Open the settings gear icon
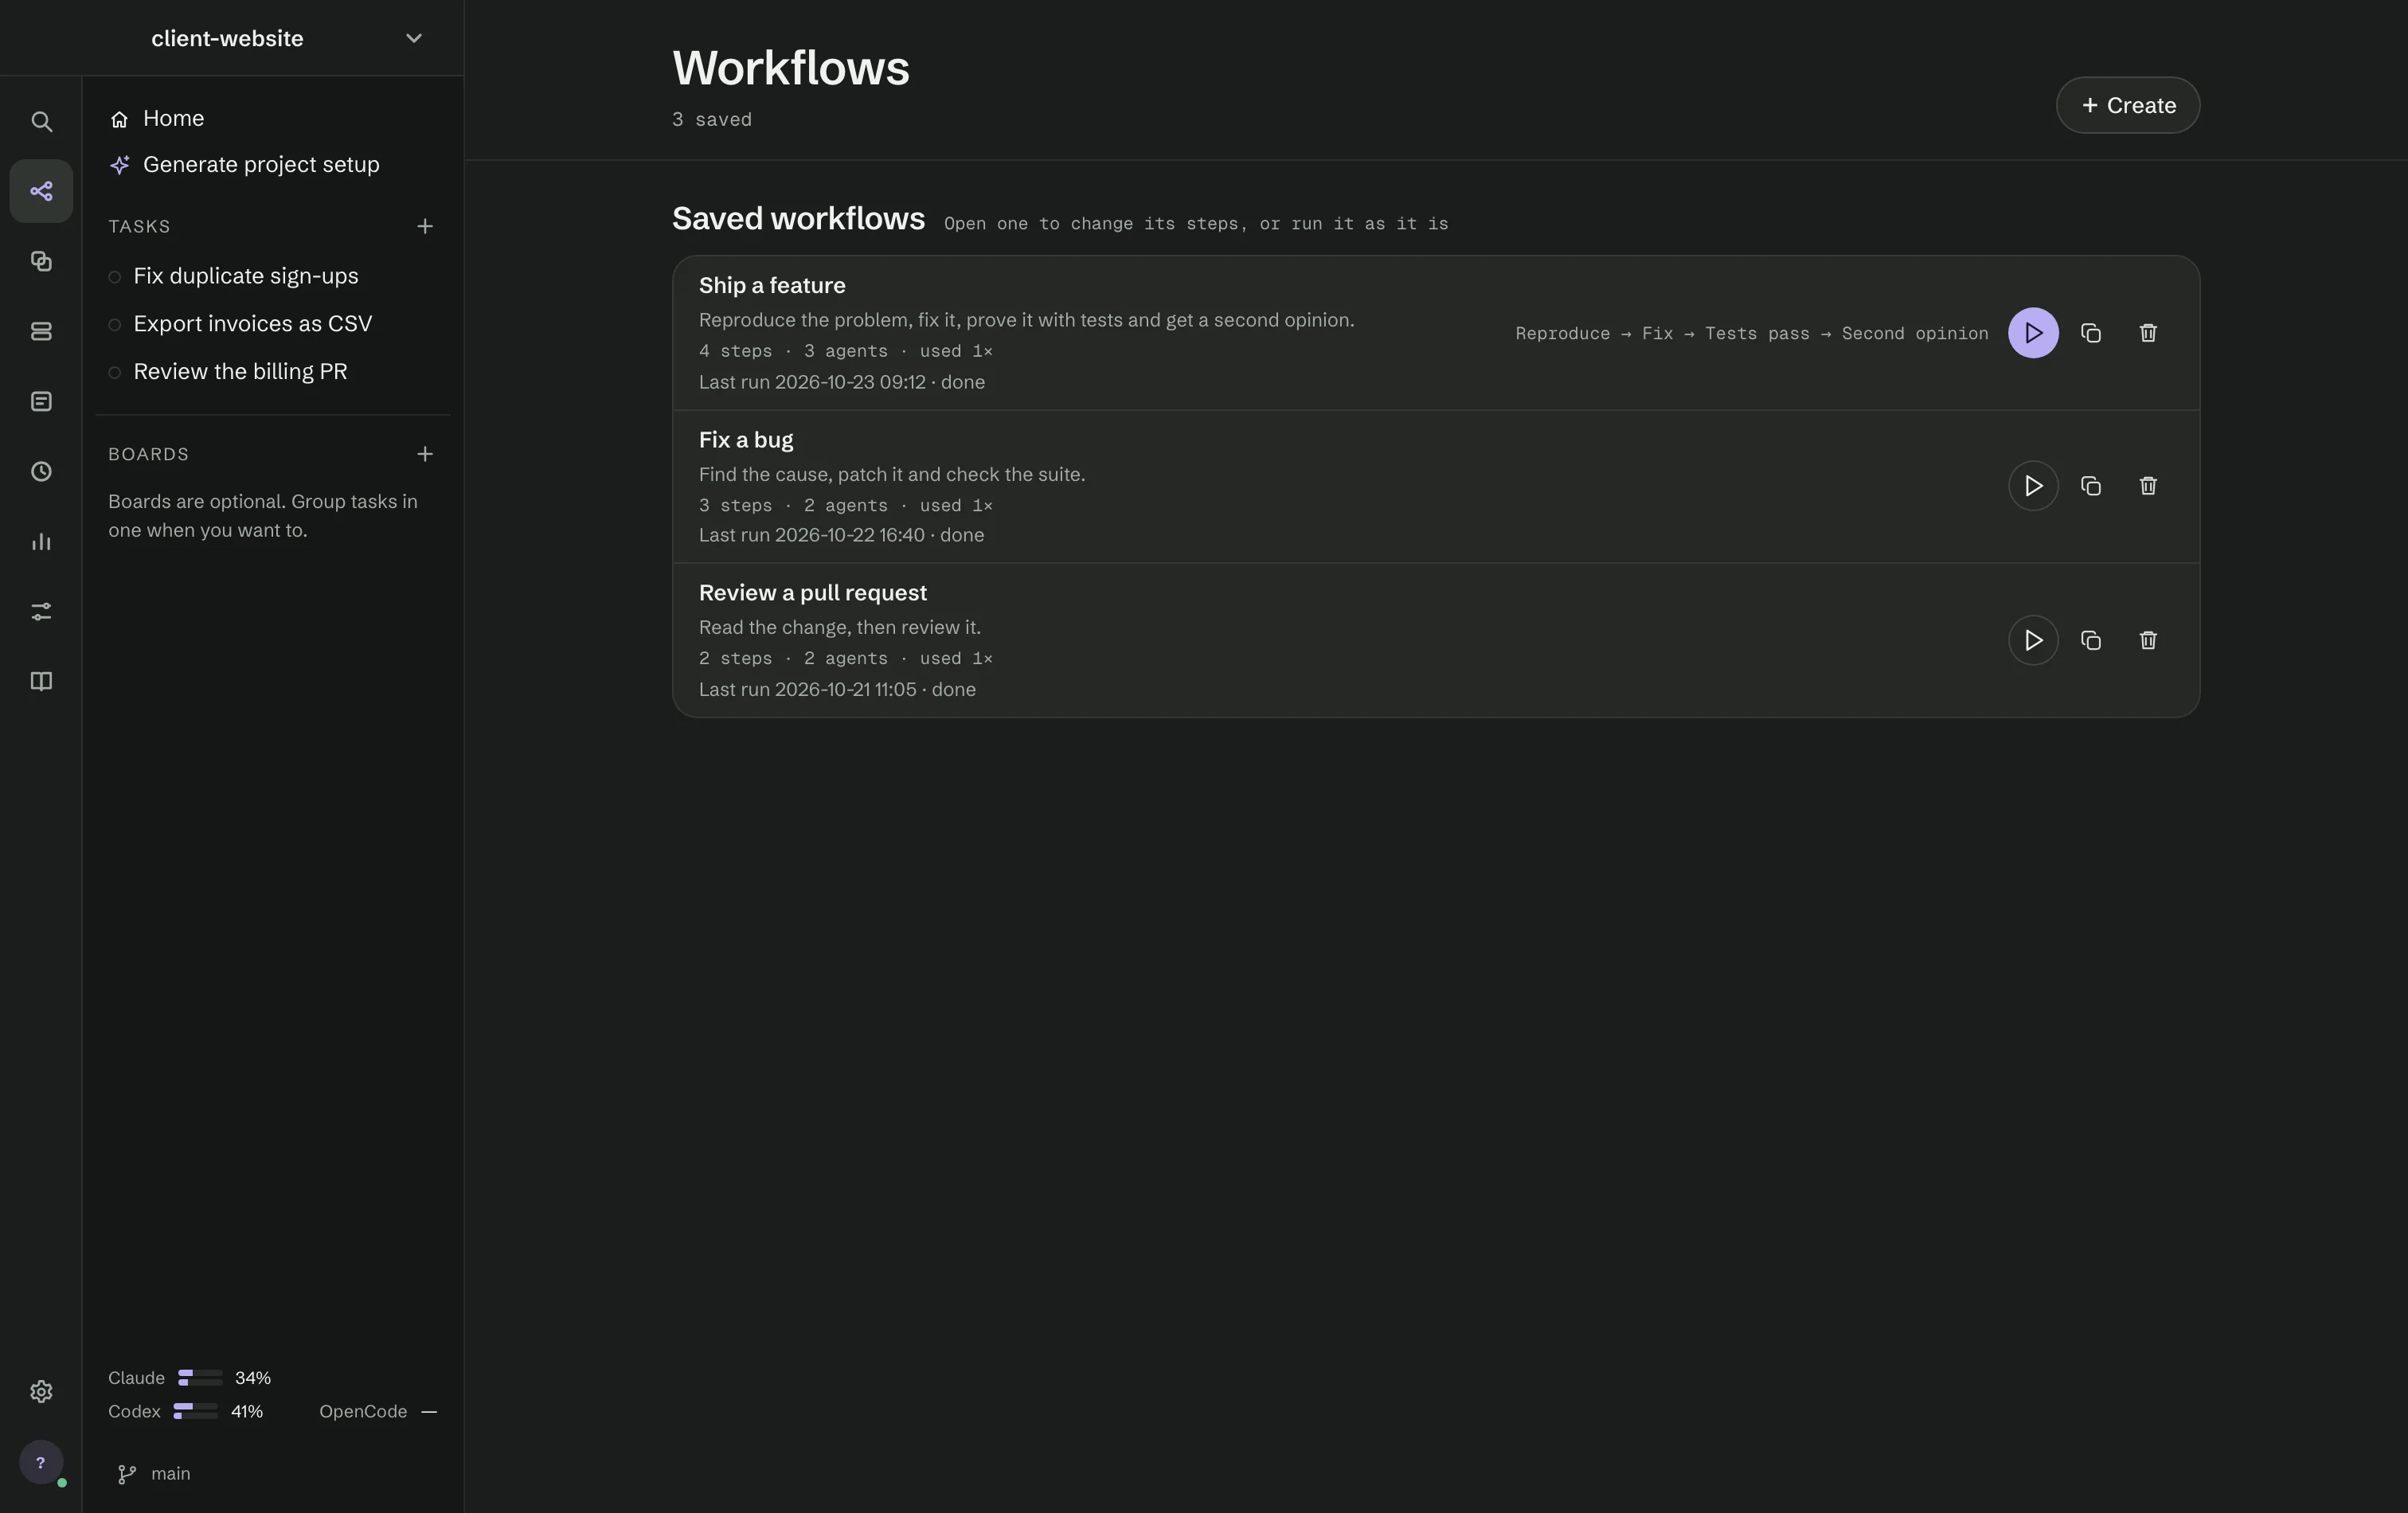 pyautogui.click(x=41, y=1391)
